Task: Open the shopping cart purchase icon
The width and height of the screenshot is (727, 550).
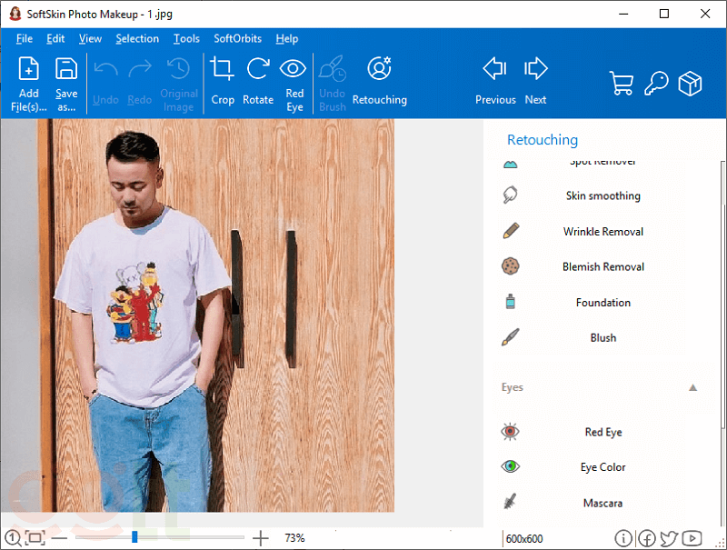Action: tap(622, 84)
